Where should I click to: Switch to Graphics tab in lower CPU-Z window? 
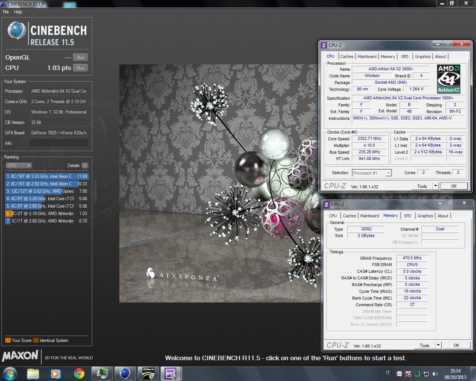(x=425, y=216)
